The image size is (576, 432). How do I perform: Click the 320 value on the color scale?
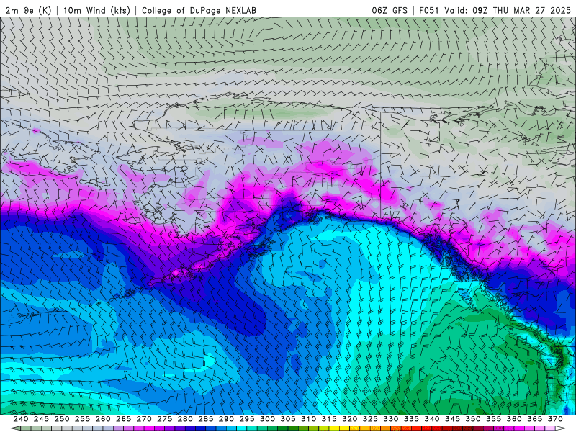click(350, 419)
